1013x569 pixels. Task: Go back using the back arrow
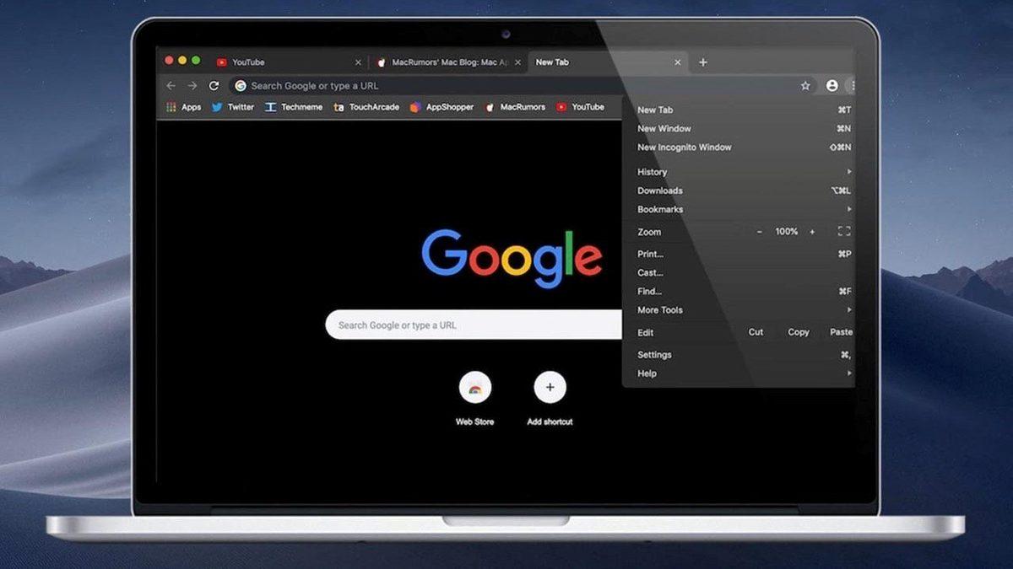point(171,85)
